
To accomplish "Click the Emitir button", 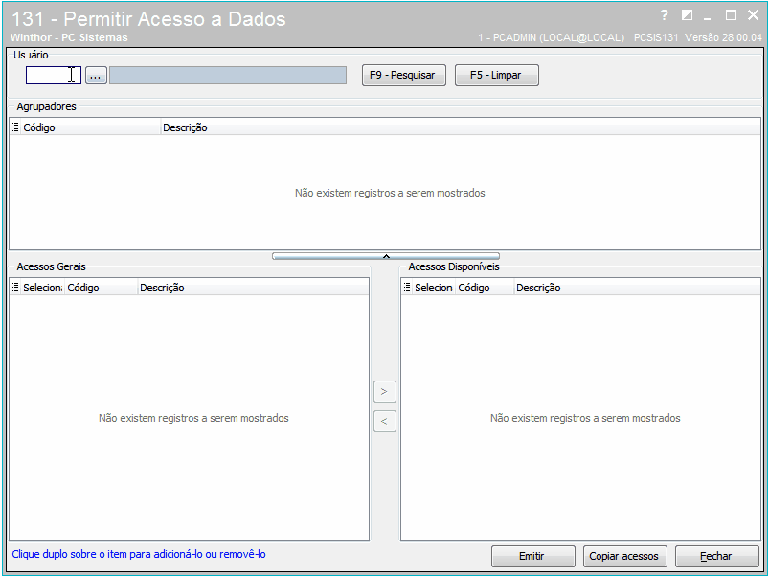I will pos(533,556).
